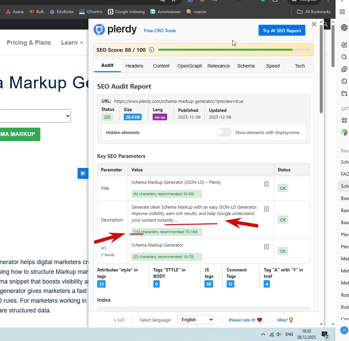Switch to the OpenGraph tab
349x341 pixels.
190,66
